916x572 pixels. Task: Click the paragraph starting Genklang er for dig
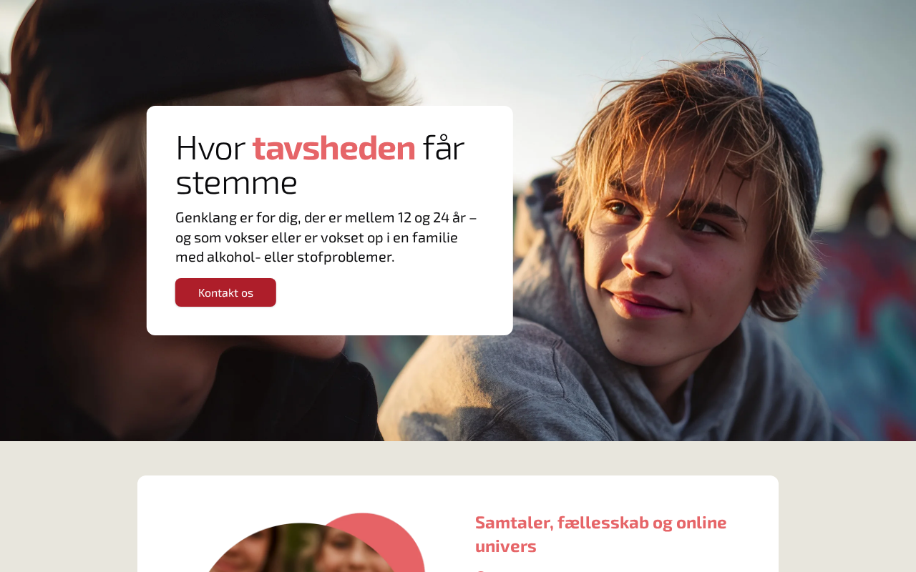point(326,237)
